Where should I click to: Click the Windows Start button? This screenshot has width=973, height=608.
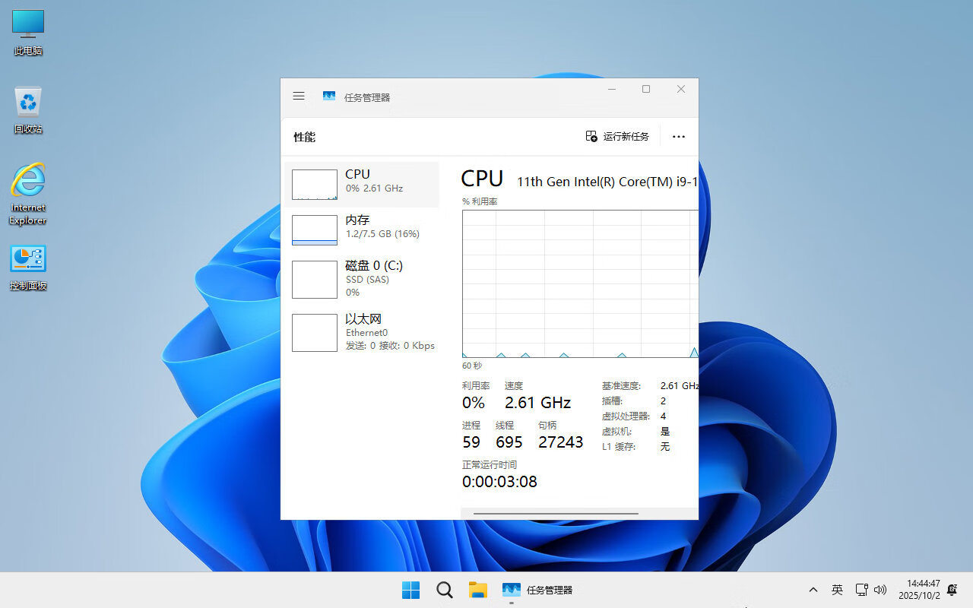[410, 589]
